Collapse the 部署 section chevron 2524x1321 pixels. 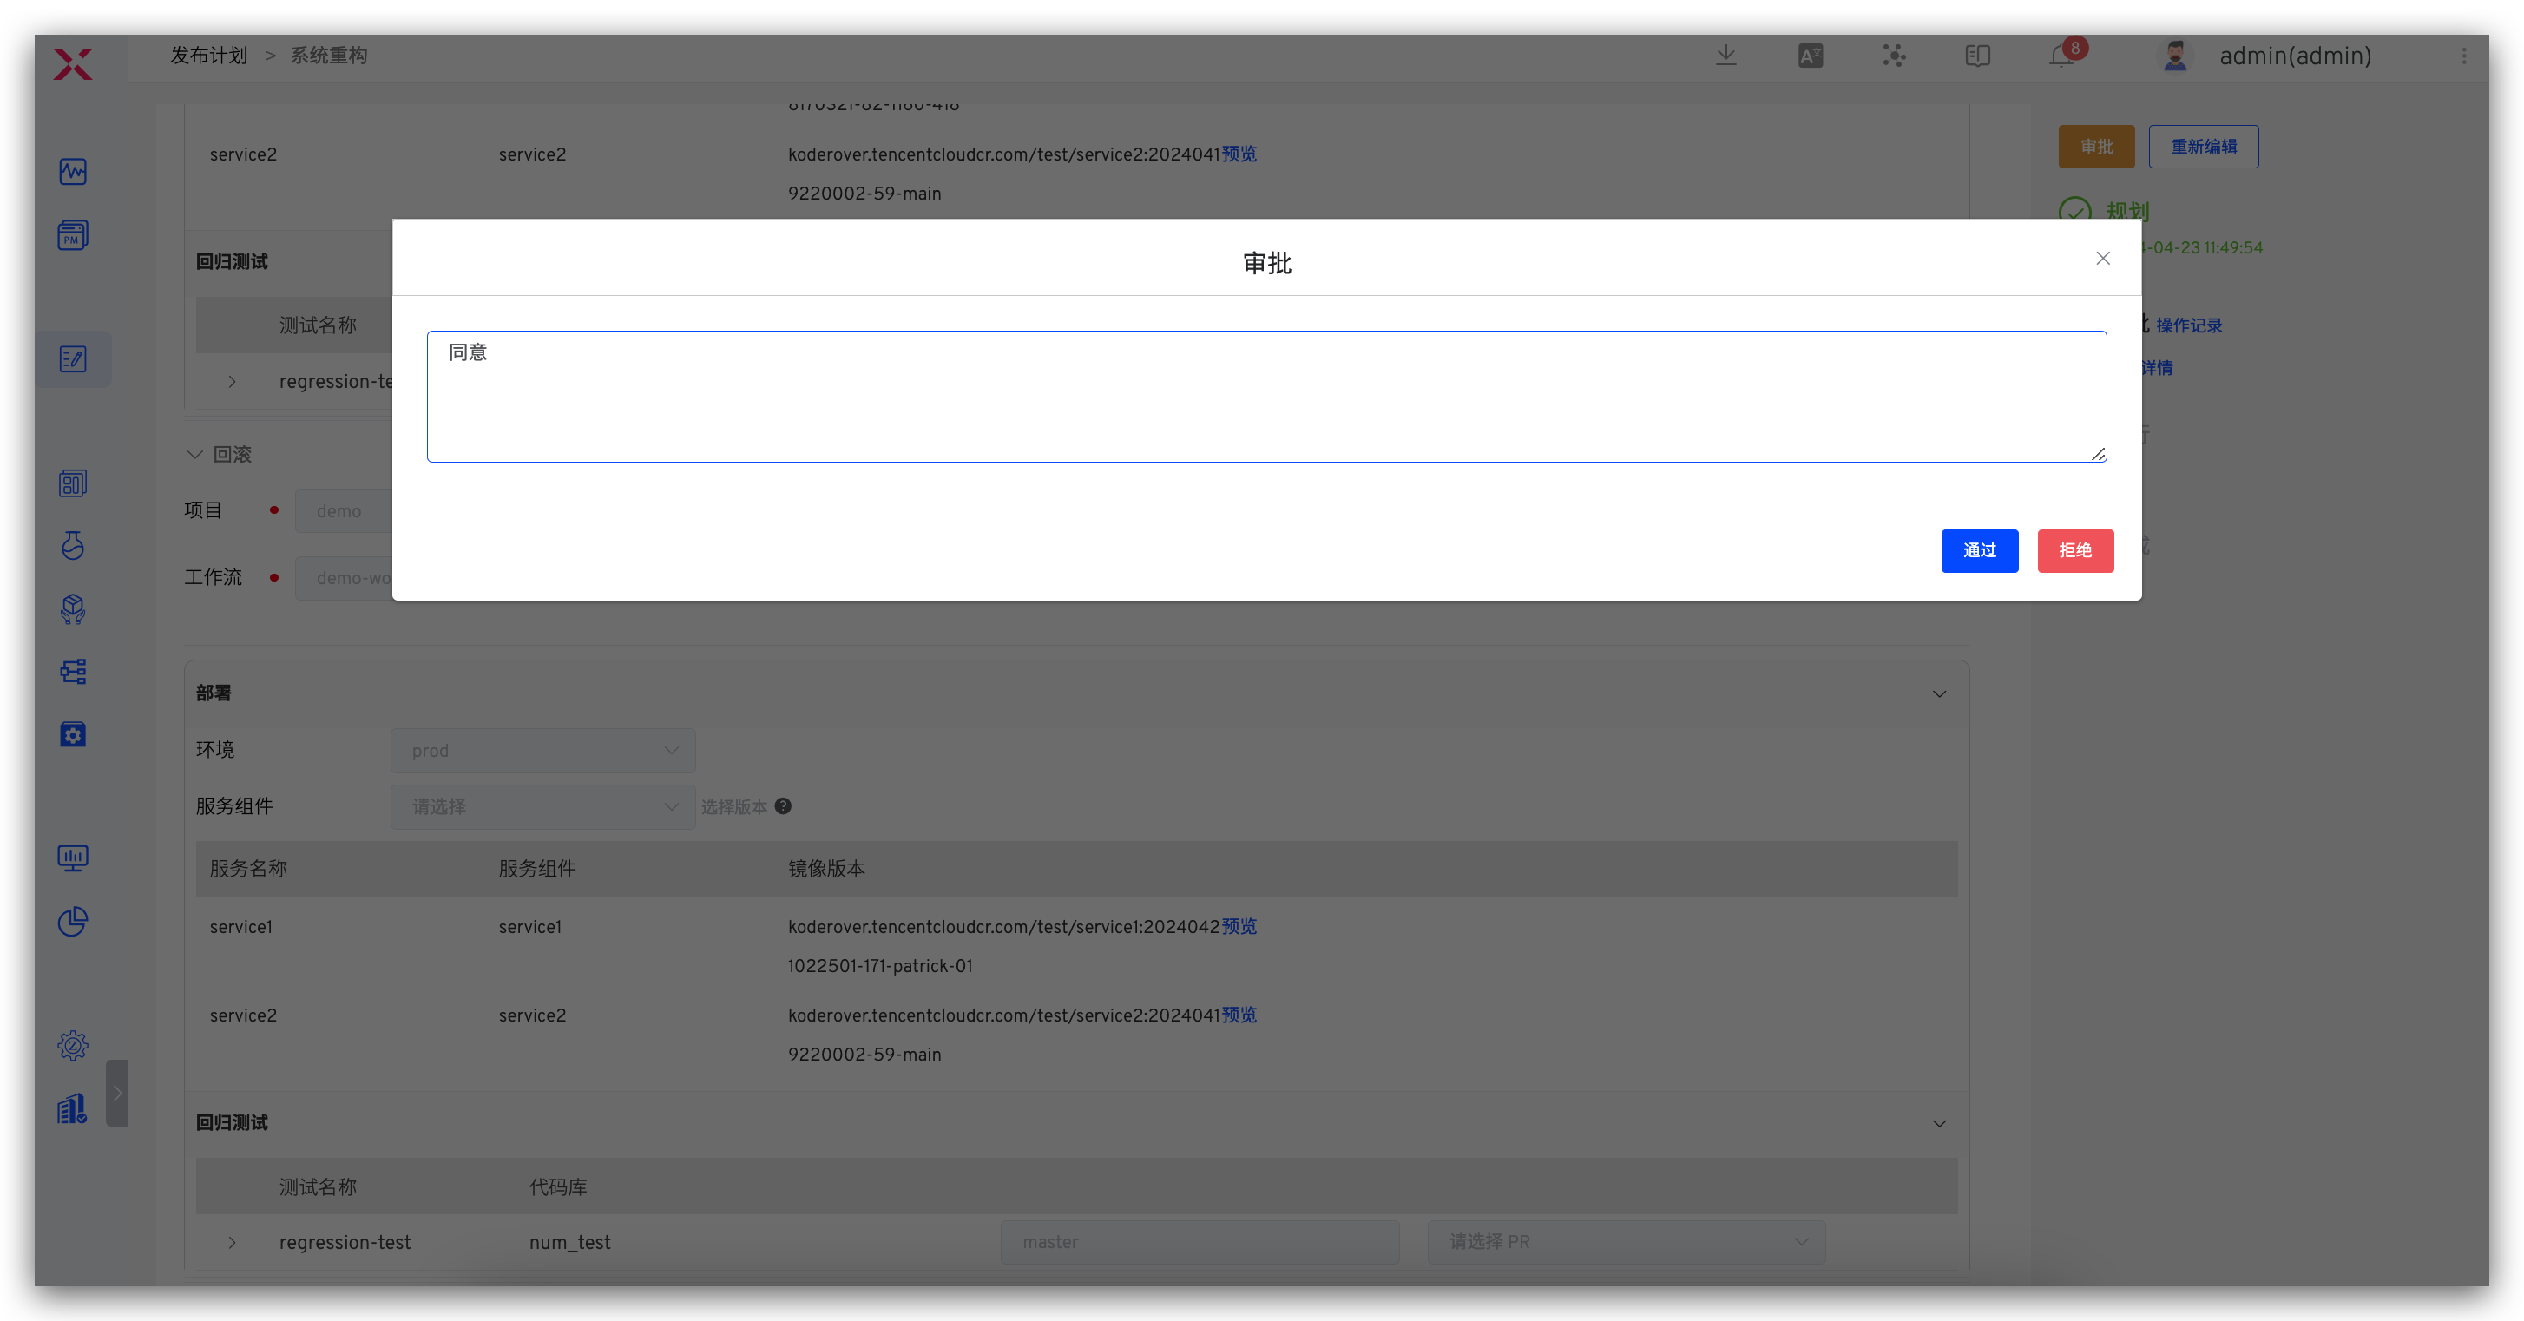1939,693
